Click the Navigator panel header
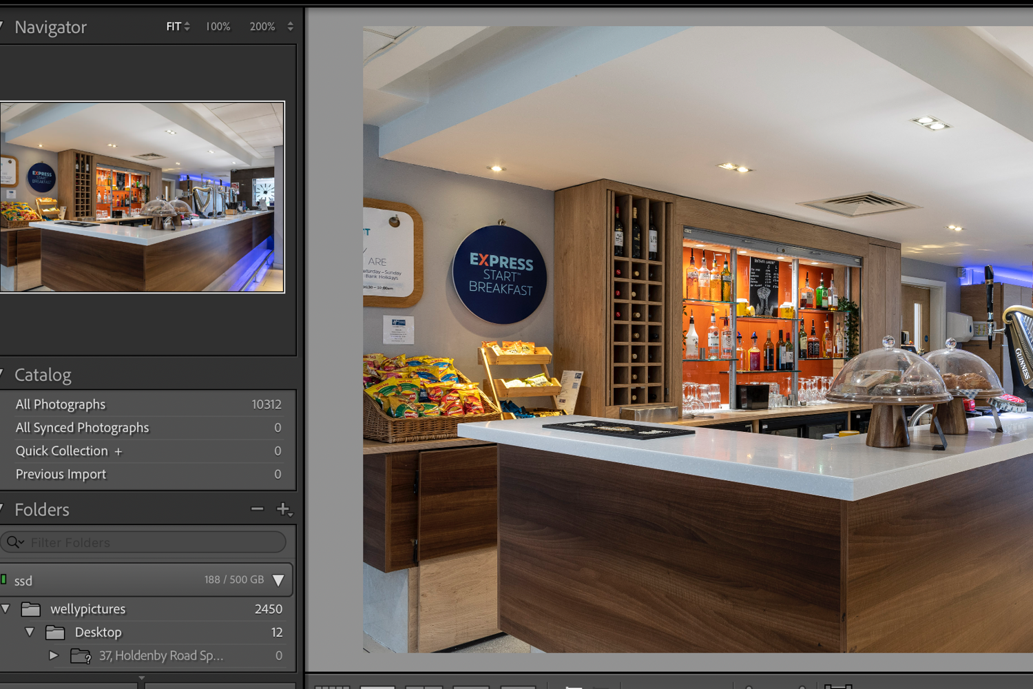This screenshot has width=1033, height=689. (x=50, y=27)
